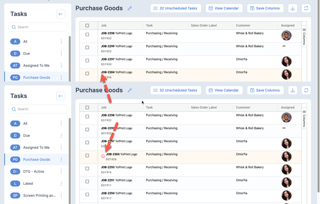The image size is (320, 204).
Task: Check the box for the JOB-2294 row
Action: click(x=87, y=194)
